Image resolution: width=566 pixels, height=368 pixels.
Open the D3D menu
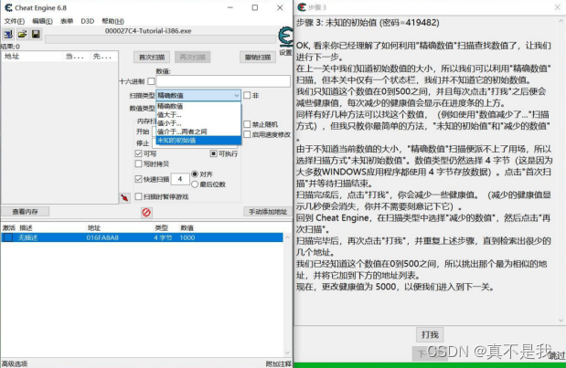click(88, 21)
